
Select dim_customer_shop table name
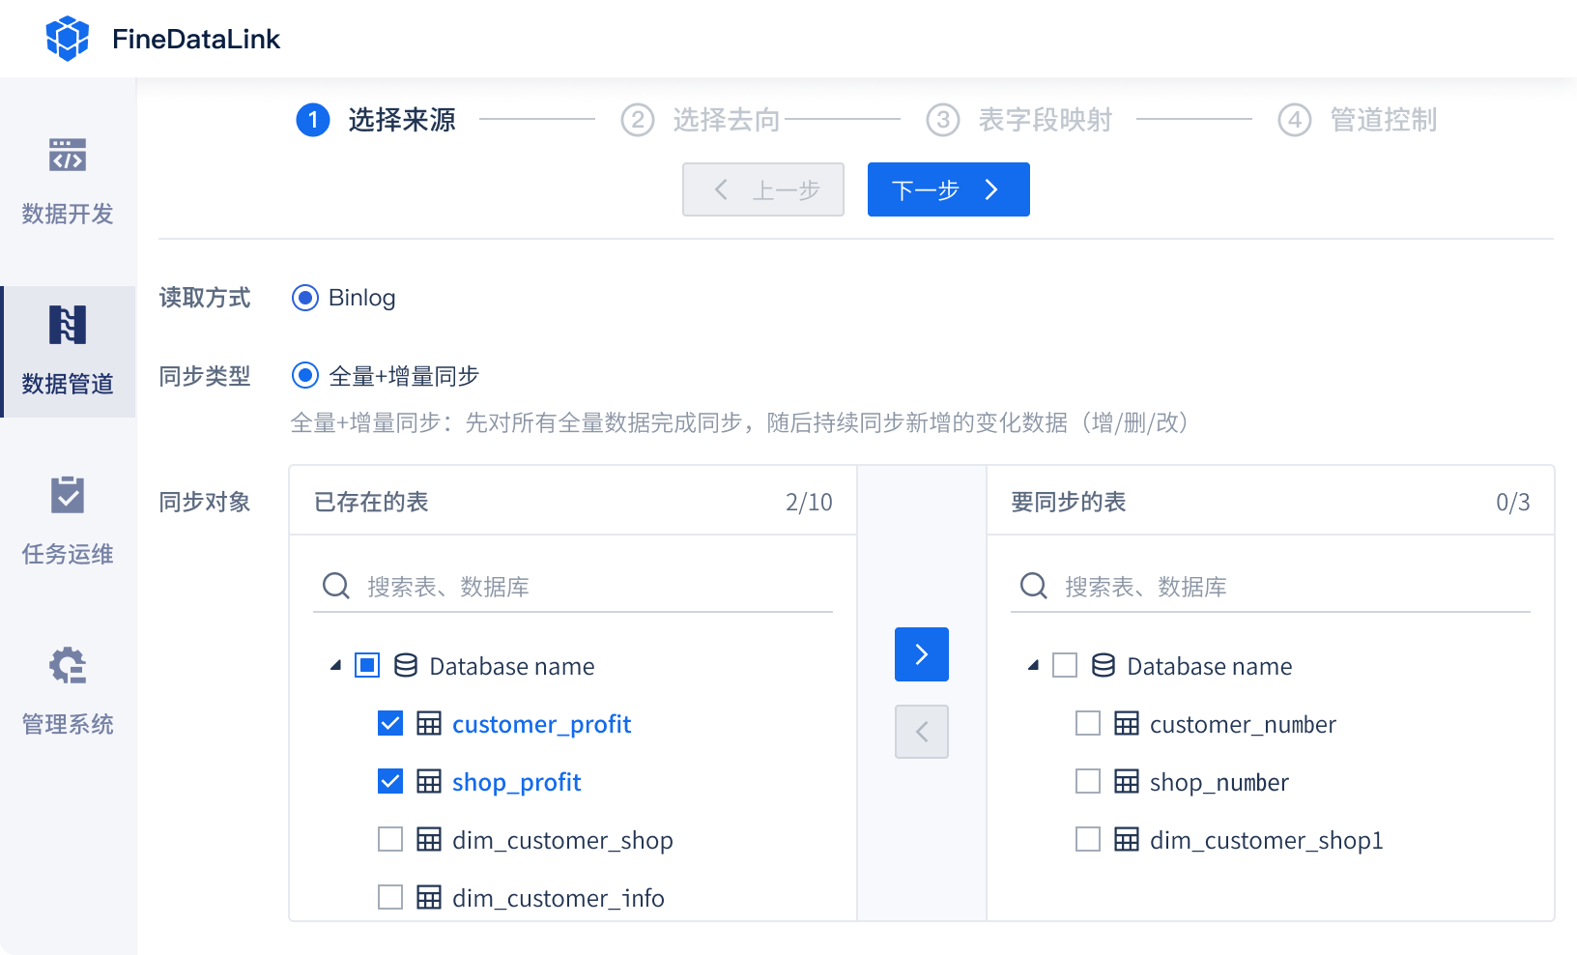562,840
